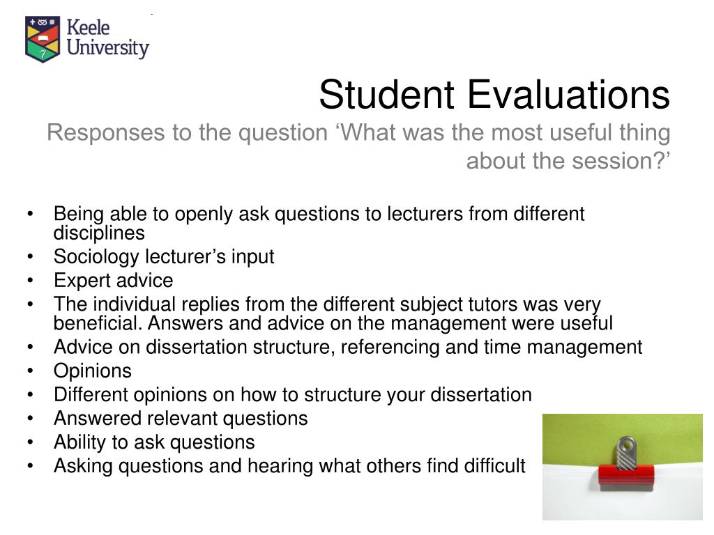This screenshot has width=714, height=535.
Task: Select the 'Advice on dissertation structure' bullet
Action: (349, 347)
